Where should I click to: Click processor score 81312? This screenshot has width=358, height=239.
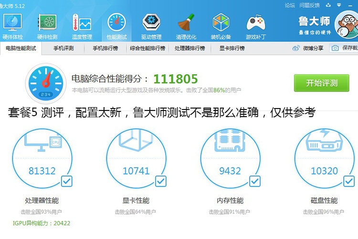pos(42,171)
